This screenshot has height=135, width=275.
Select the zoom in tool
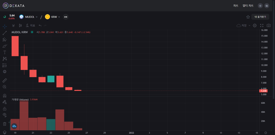[5, 87]
